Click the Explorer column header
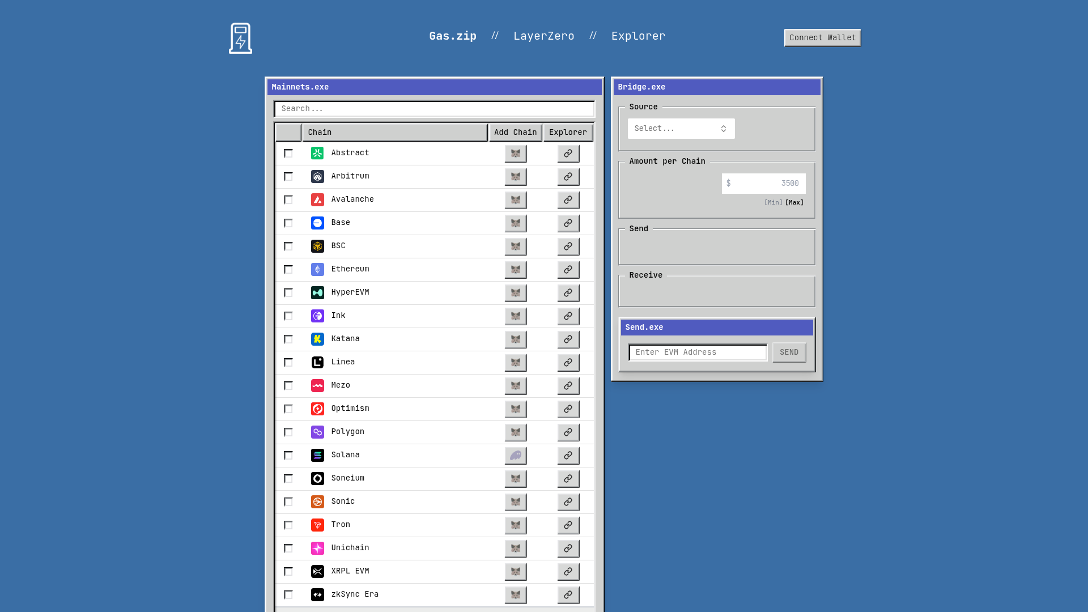Image resolution: width=1088 pixels, height=612 pixels. (x=568, y=133)
